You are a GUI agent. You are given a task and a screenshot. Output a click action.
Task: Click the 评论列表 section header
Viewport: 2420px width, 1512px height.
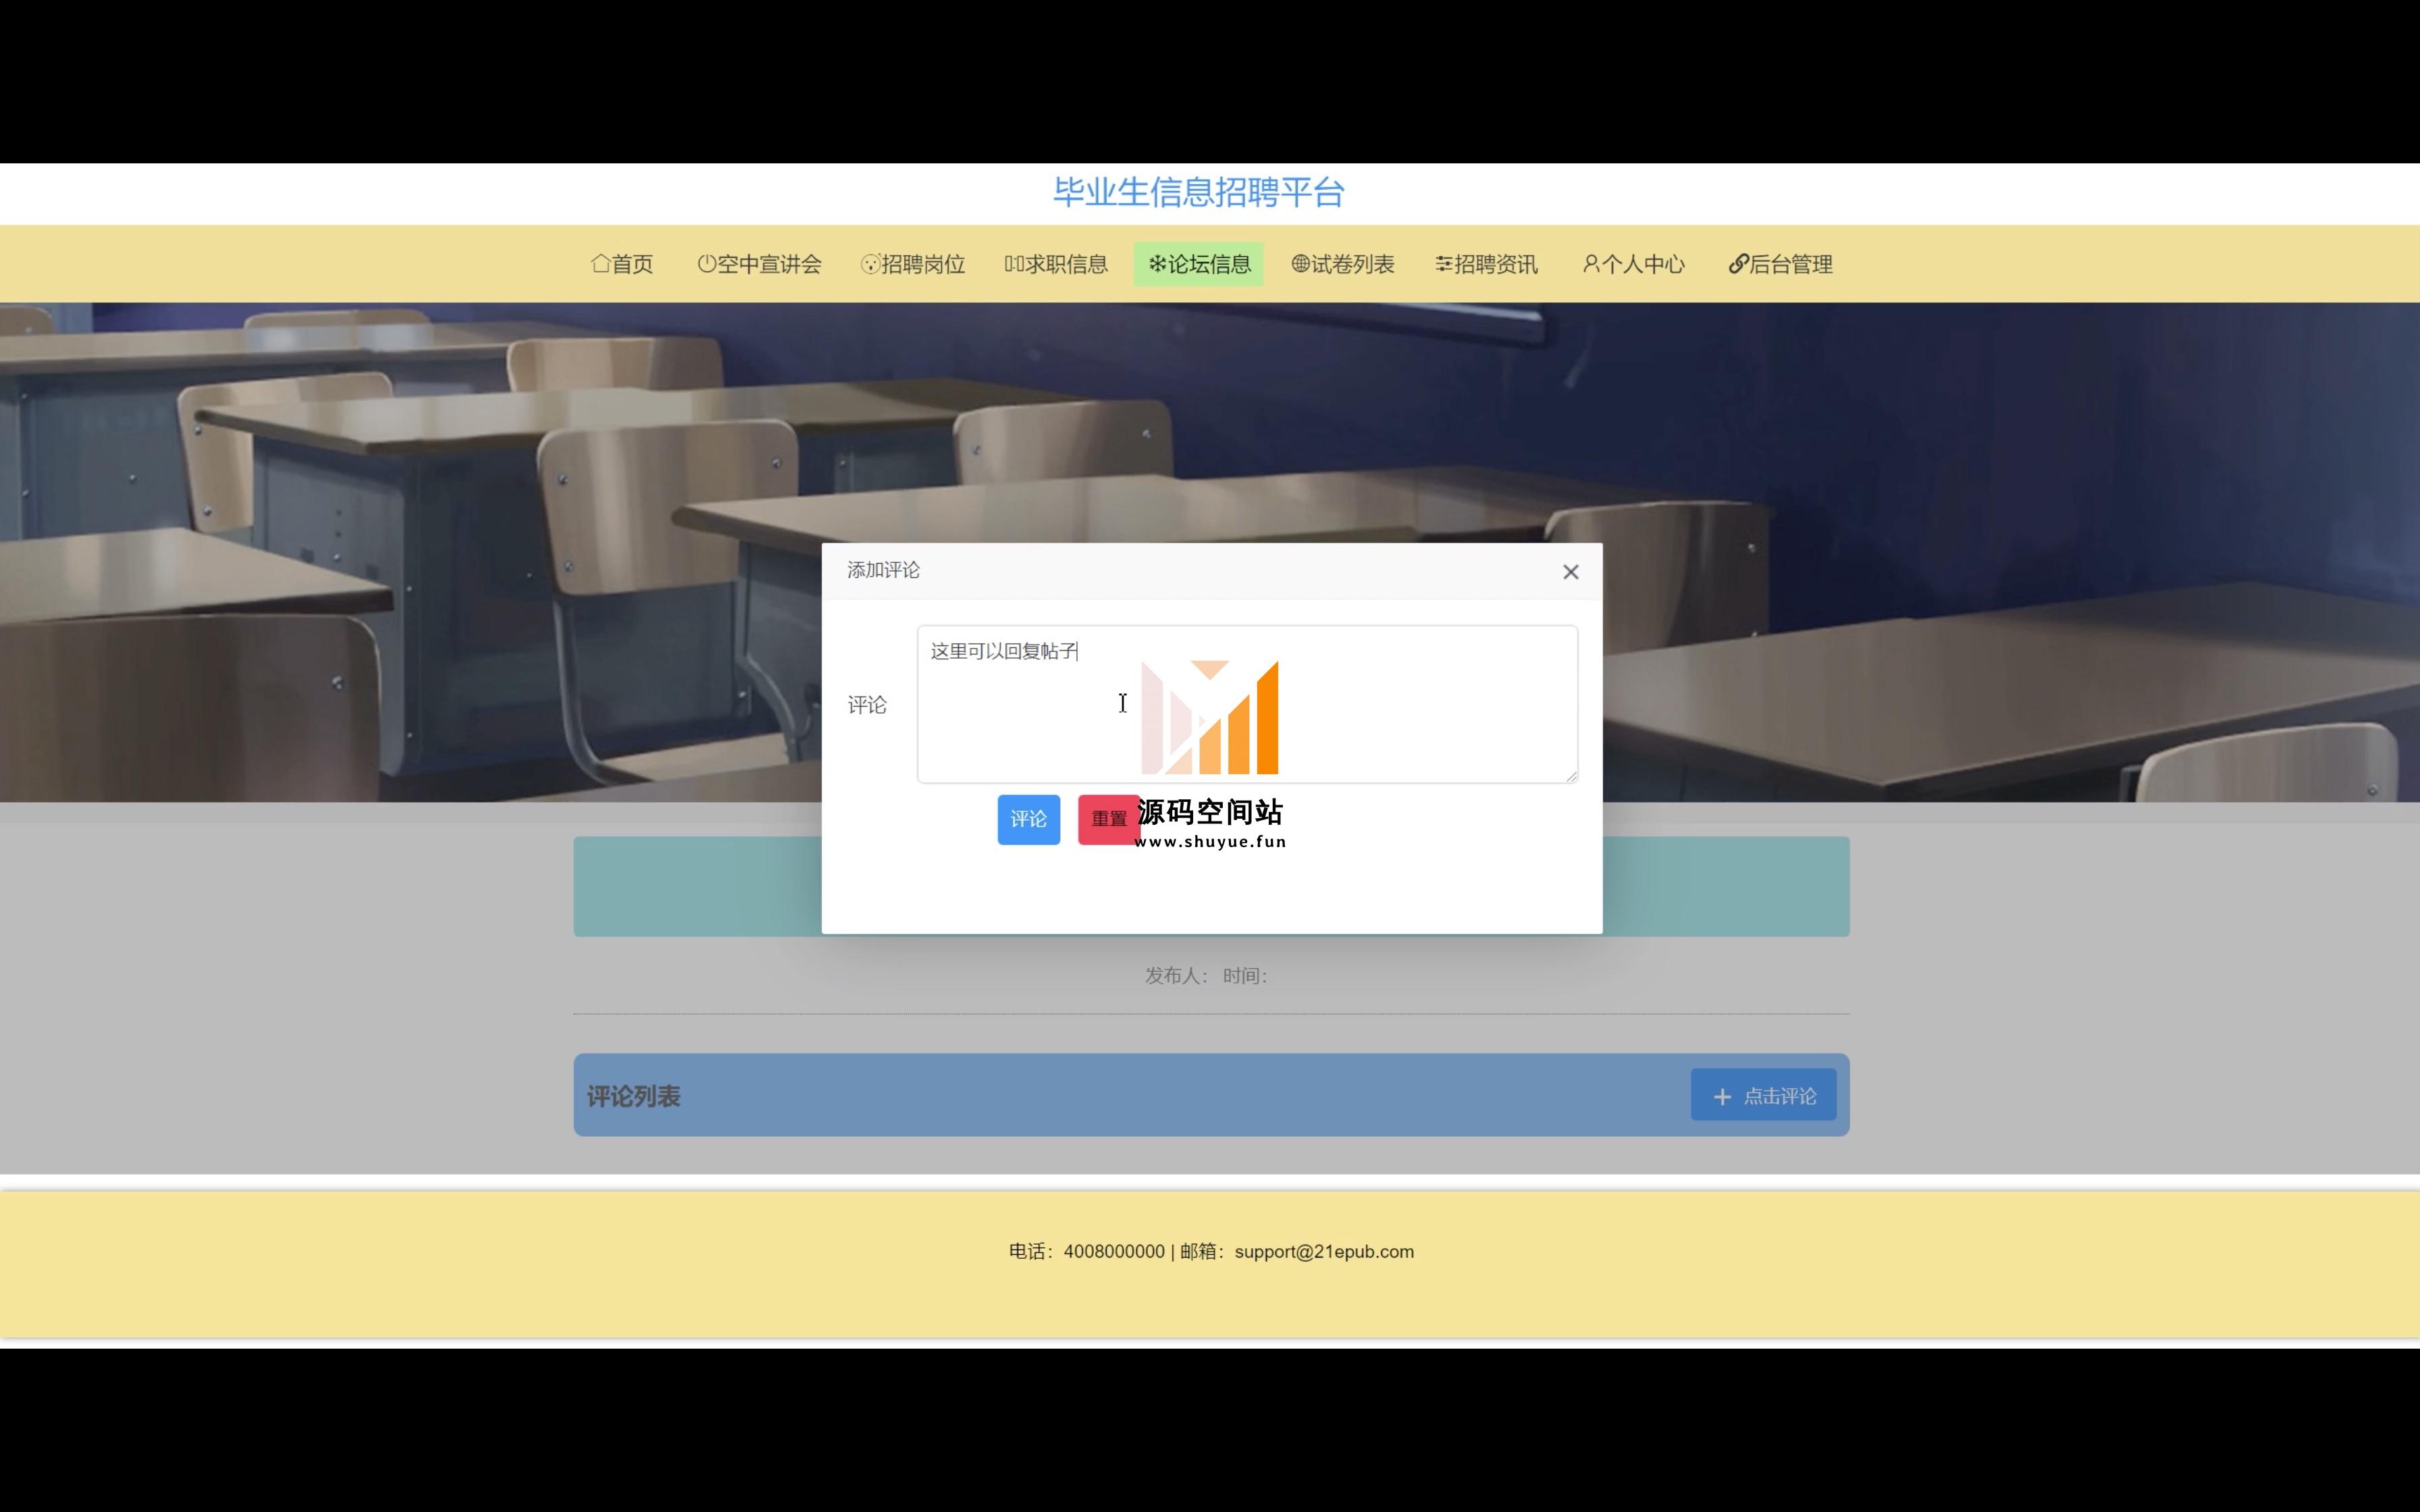[633, 1097]
